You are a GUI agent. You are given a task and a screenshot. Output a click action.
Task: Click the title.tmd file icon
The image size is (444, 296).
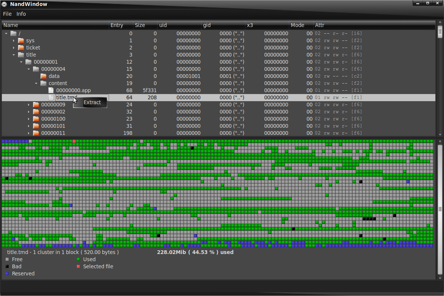(51, 97)
